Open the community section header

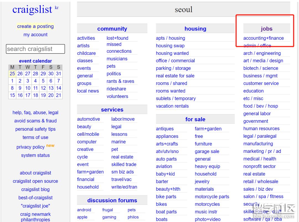112,29
